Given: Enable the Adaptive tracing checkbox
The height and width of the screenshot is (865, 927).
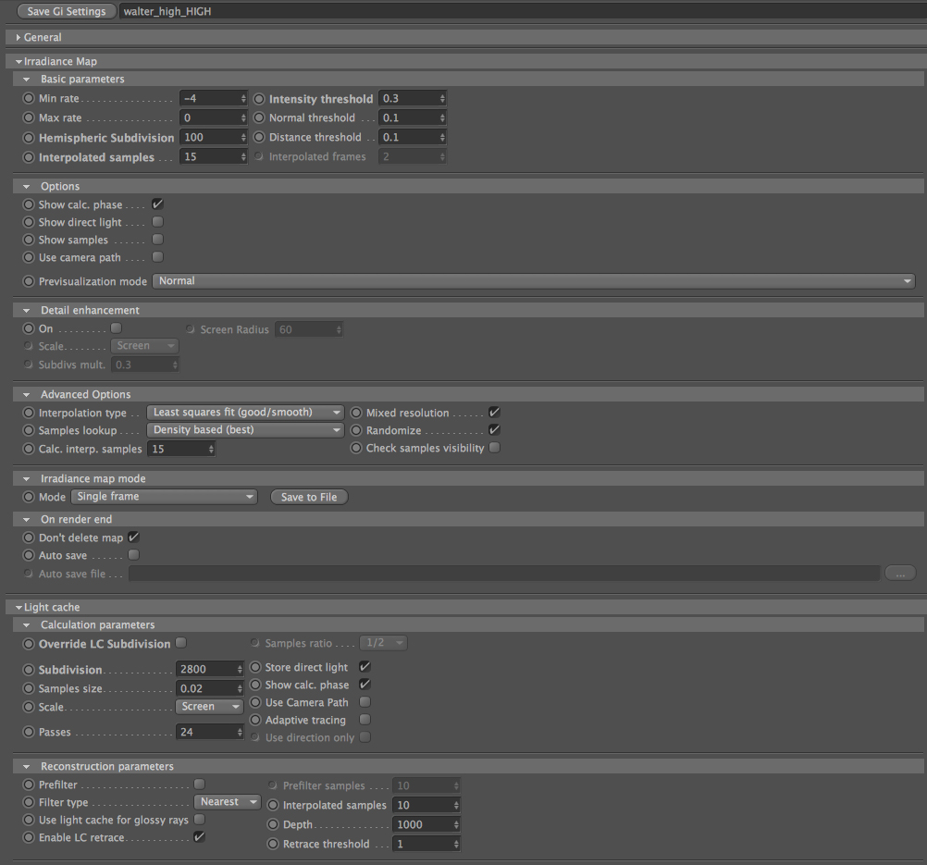Looking at the screenshot, I should (365, 720).
